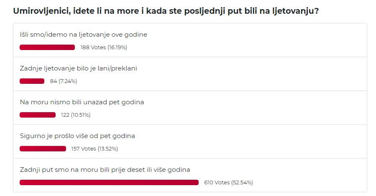The height and width of the screenshot is (196, 376).
Task: Click the '157 Votes (13.52%)' result text
Action: [x=95, y=149]
